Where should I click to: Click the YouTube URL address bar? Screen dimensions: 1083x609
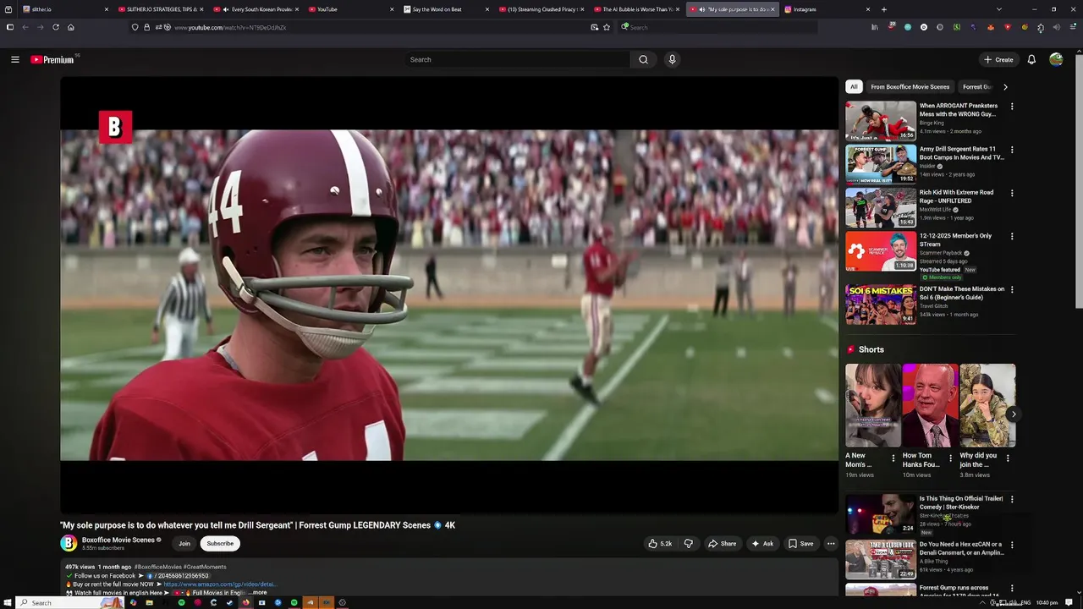(372, 27)
